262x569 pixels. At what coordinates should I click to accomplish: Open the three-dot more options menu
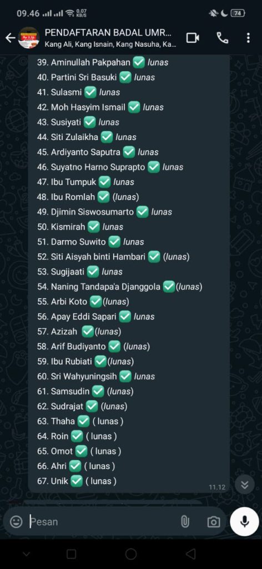click(x=248, y=38)
